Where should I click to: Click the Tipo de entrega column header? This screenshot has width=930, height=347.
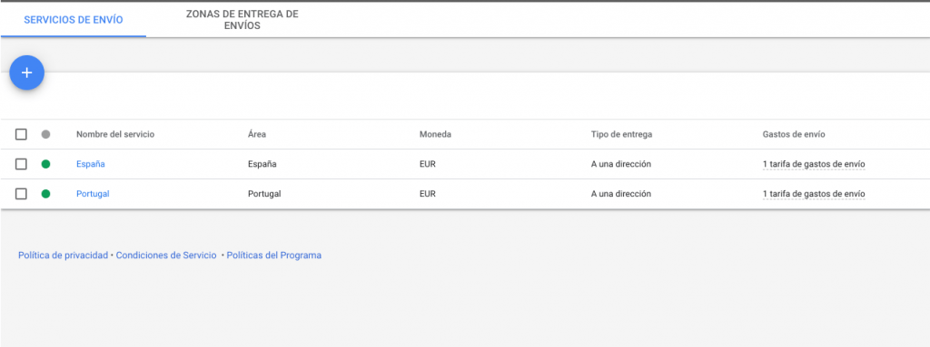(621, 134)
